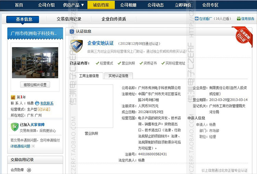Click the registration number 440106000582431
This screenshot has width=257, height=174.
[152, 154]
